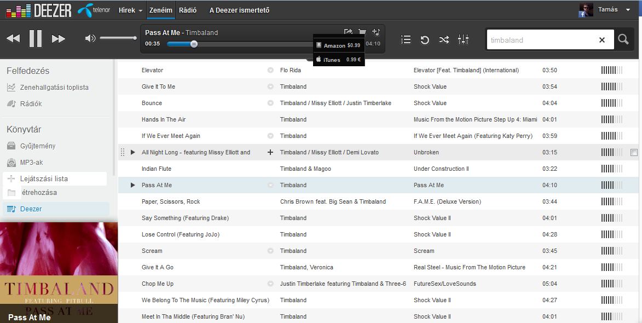642x323 pixels.
Task: Click the playback progress bar knob
Action: (x=194, y=44)
